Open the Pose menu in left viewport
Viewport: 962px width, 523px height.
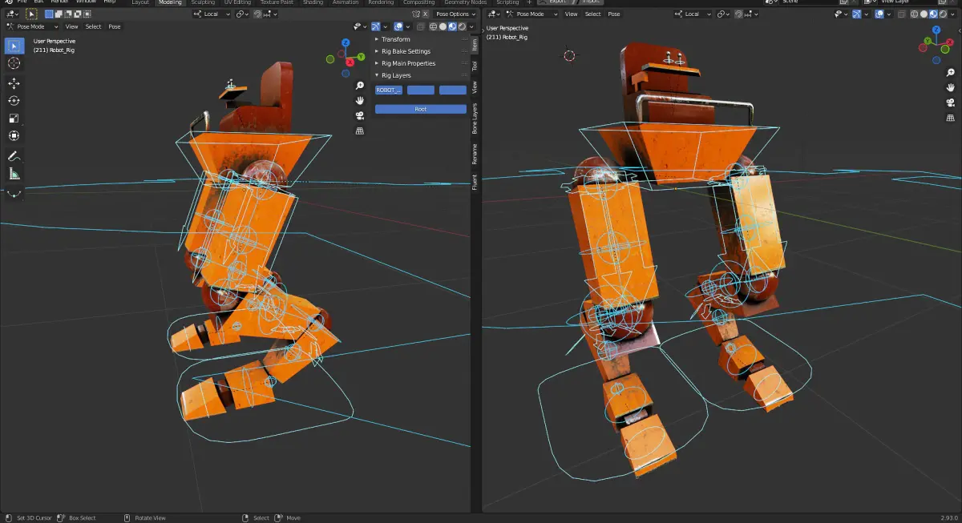click(x=115, y=26)
